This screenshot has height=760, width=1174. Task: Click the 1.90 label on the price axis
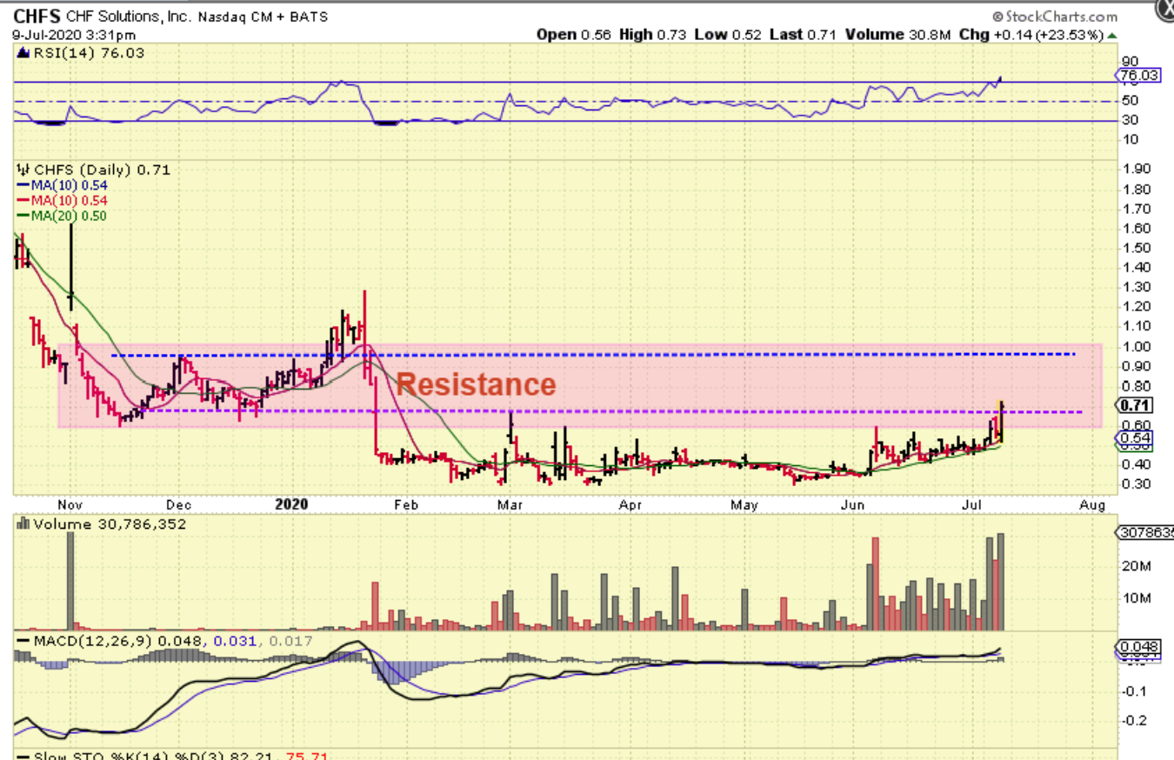click(x=1137, y=170)
